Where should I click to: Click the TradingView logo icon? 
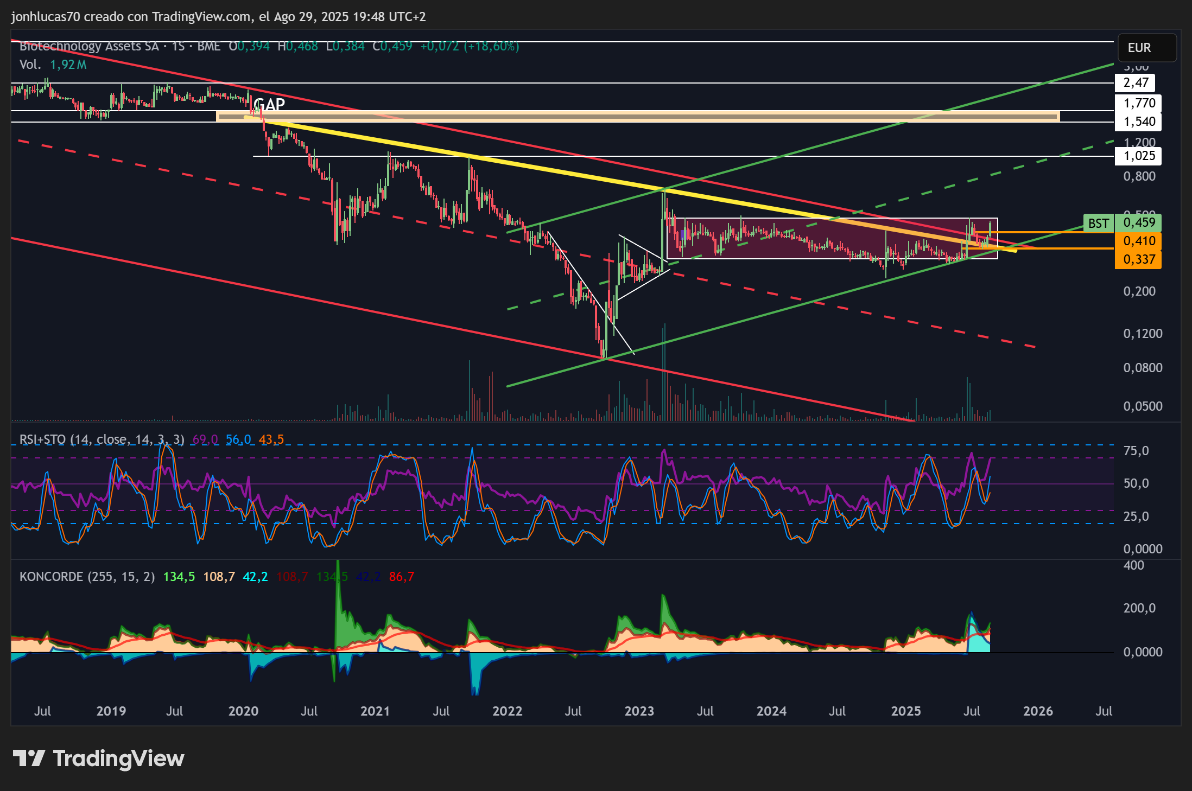[x=29, y=758]
